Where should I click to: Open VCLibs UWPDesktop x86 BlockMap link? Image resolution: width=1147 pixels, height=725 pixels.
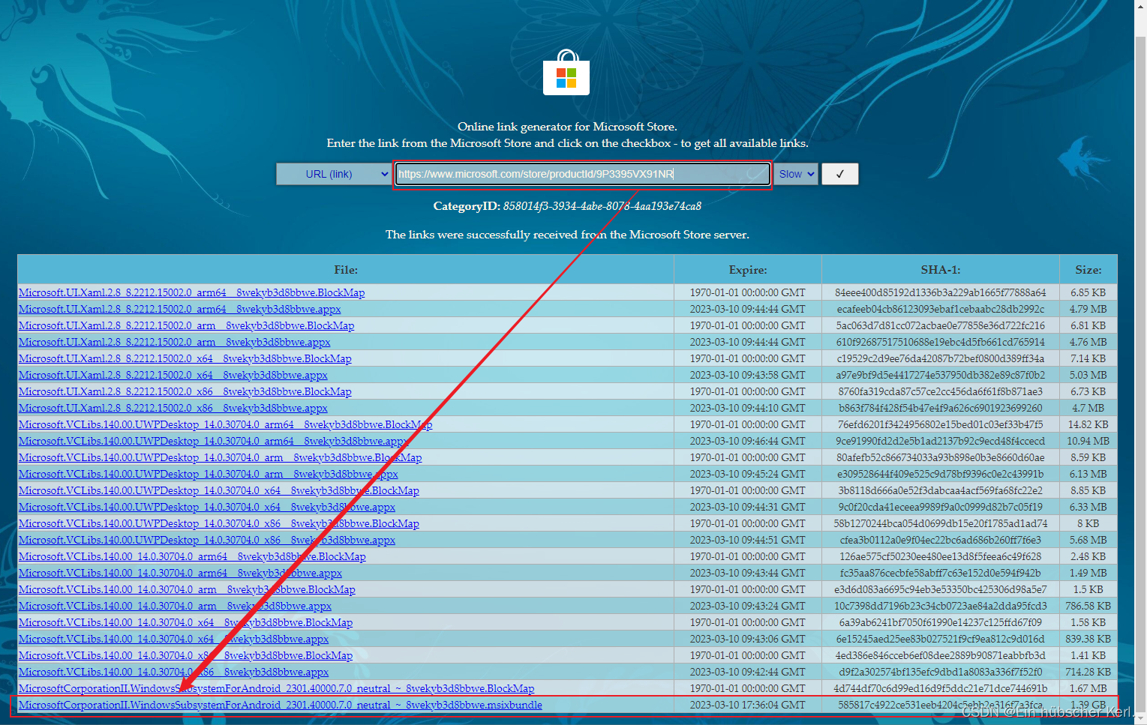point(219,523)
